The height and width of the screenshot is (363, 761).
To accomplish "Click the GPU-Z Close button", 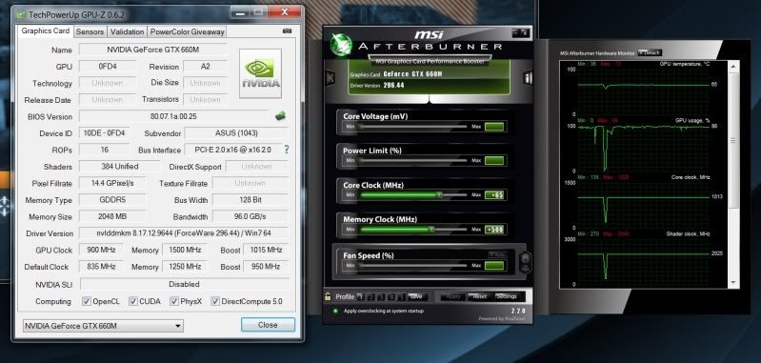I will pyautogui.click(x=268, y=325).
